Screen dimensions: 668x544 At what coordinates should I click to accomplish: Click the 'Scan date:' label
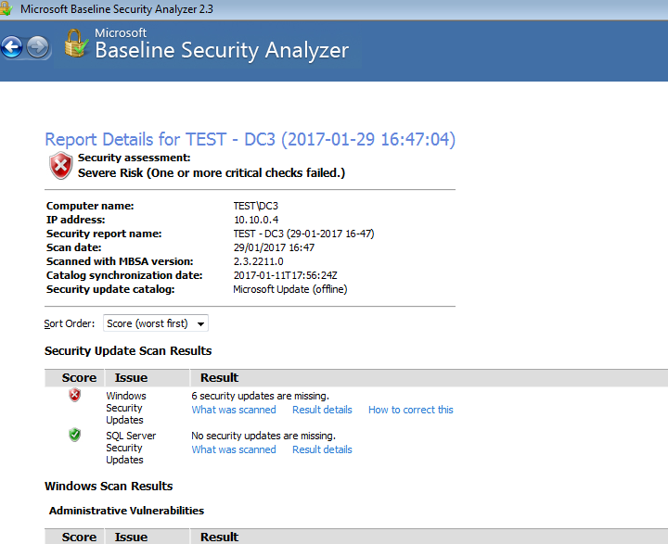[x=73, y=247]
